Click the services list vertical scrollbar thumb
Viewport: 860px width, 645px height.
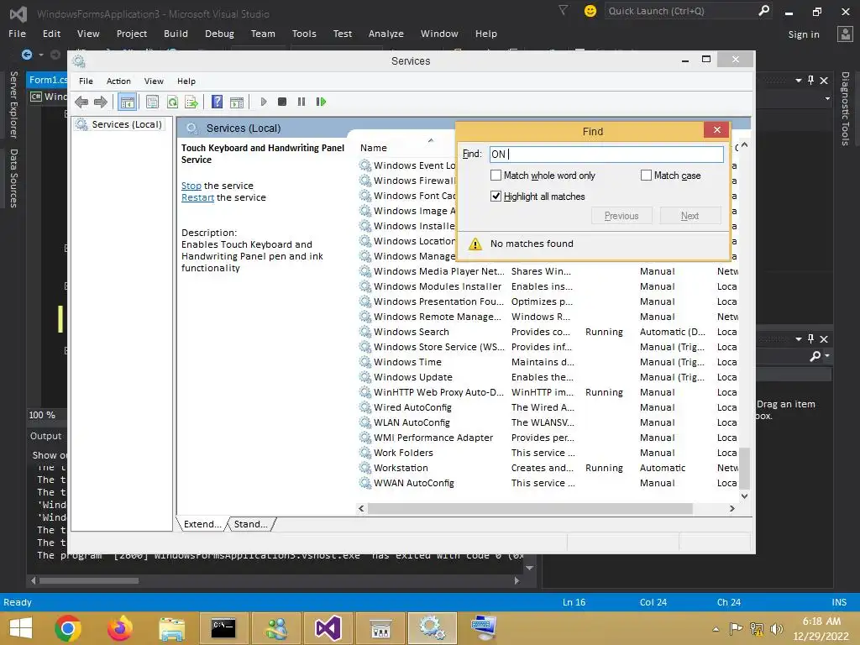[x=744, y=468]
